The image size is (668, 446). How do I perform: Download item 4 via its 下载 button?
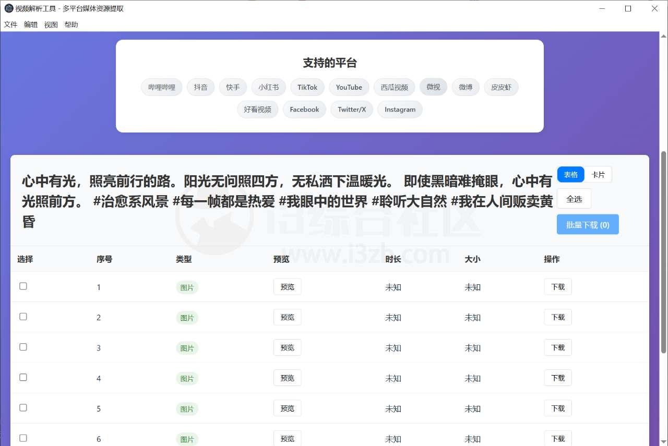557,378
